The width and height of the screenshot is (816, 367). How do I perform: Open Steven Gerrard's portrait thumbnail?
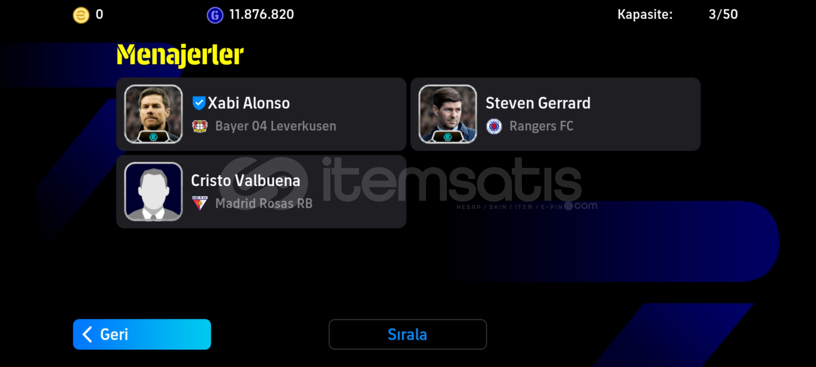448,114
